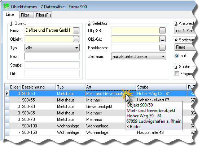Viewport: 202px width, 149px height.
Task: Open Obj.-SB lookup ellipsis button
Action: click(x=162, y=31)
